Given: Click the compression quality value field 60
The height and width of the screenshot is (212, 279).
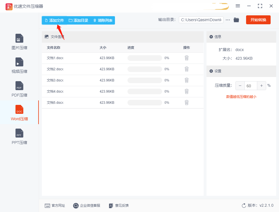Looking at the screenshot, I should click(x=251, y=86).
